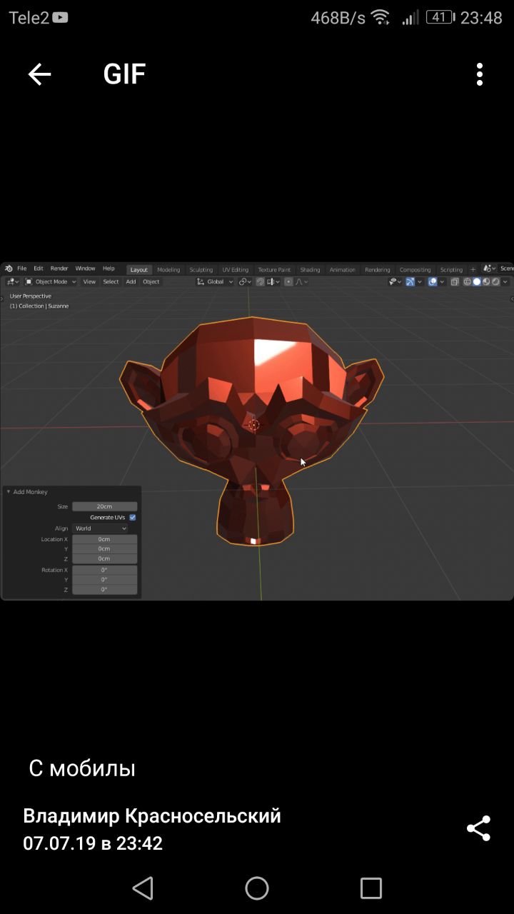Toggle the Show Gizmo icon
Viewport: 514px width, 914px height.
pos(410,282)
